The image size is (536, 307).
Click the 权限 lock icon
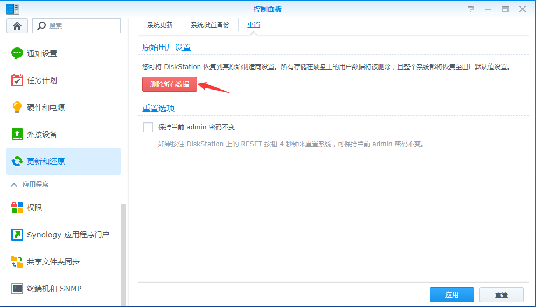(17, 208)
